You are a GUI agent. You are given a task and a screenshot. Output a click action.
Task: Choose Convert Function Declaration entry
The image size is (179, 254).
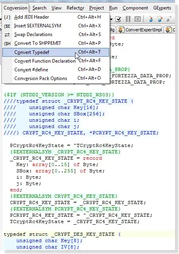56,61
